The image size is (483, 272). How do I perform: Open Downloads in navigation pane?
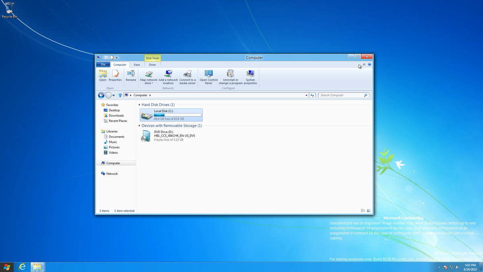(116, 115)
